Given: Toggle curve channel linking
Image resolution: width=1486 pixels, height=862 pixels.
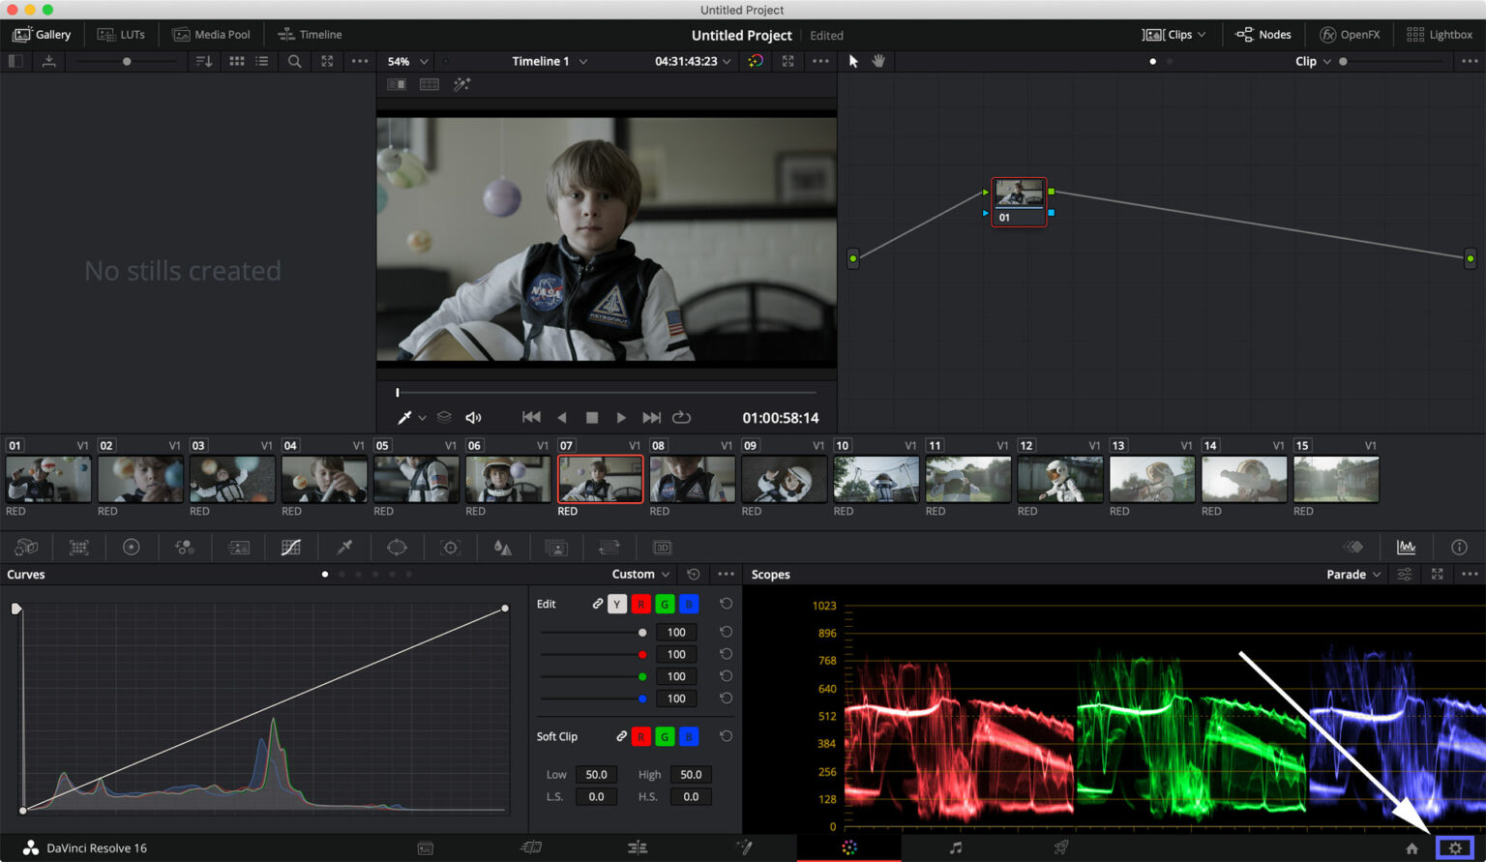Looking at the screenshot, I should (x=597, y=603).
